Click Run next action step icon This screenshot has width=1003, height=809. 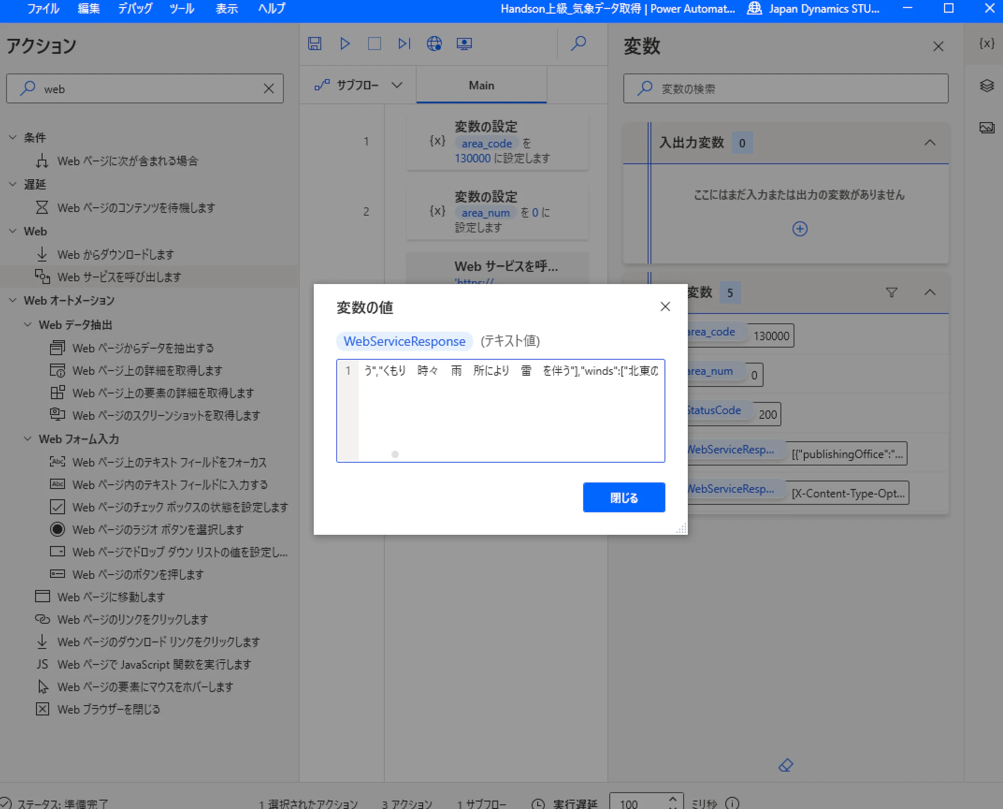coord(404,44)
